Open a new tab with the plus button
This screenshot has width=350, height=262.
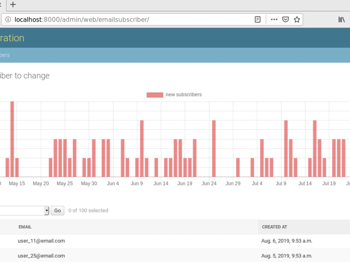pyautogui.click(x=13, y=5)
